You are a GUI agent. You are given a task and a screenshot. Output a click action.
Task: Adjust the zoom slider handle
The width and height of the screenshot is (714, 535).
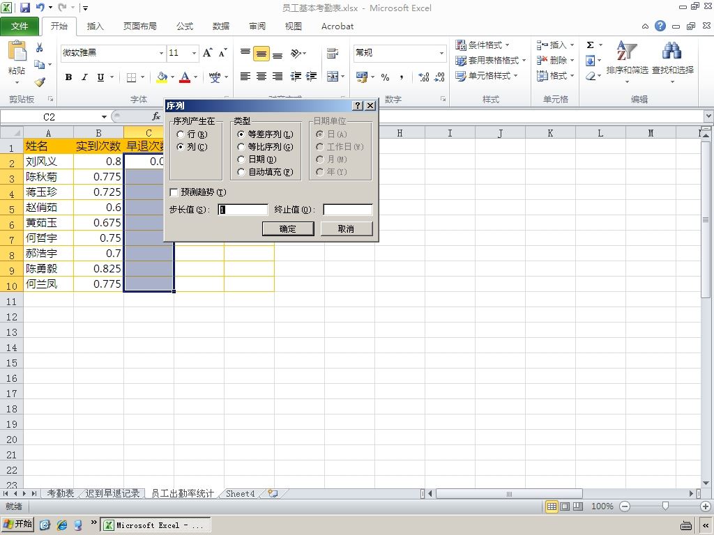point(665,506)
